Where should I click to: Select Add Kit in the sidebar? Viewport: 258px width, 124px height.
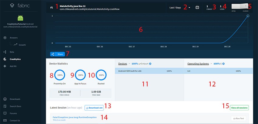13,66
